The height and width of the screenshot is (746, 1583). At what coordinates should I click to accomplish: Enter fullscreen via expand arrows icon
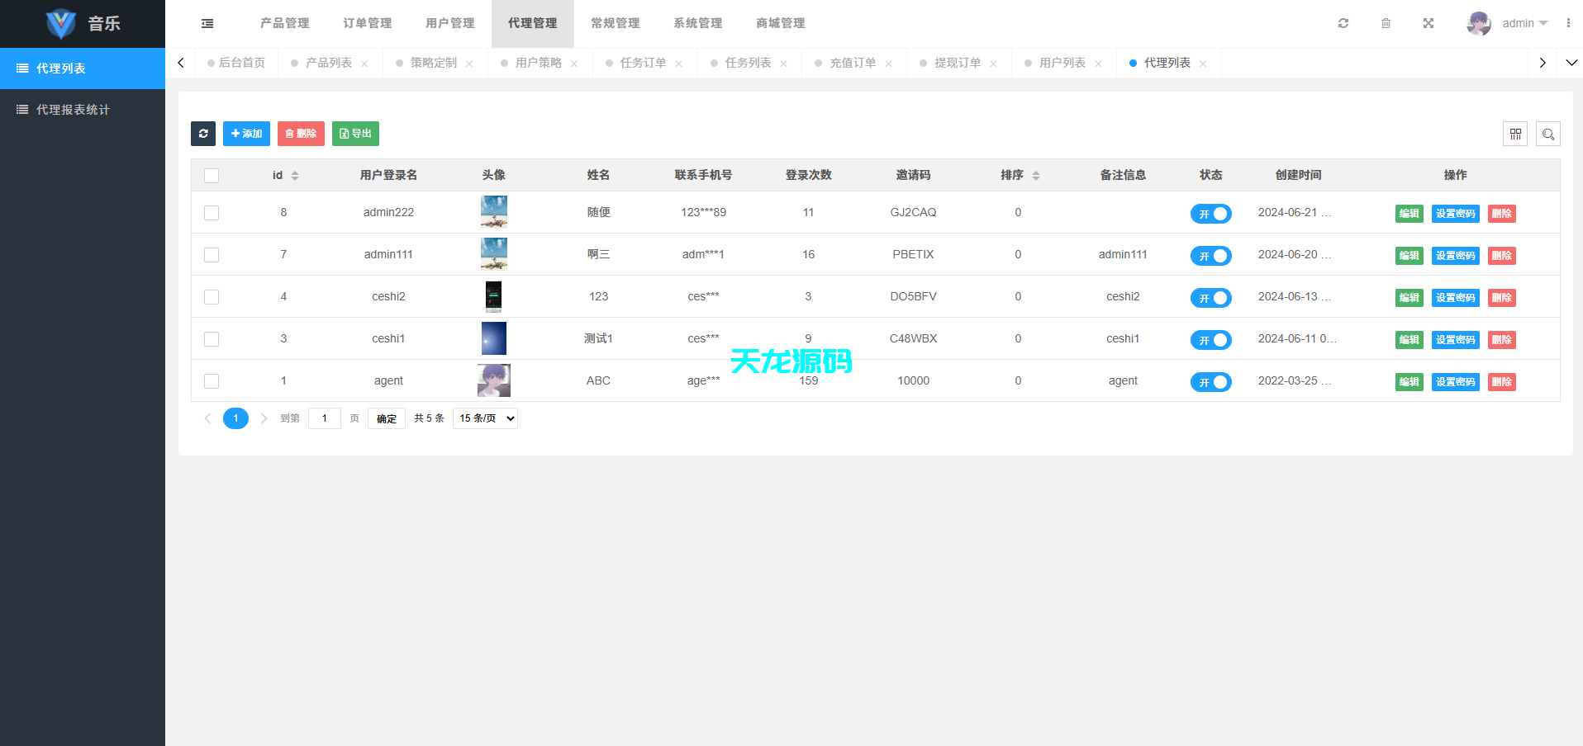[1429, 23]
